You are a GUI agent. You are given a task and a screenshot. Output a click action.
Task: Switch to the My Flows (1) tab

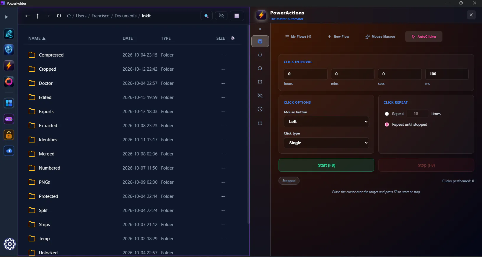coord(298,37)
